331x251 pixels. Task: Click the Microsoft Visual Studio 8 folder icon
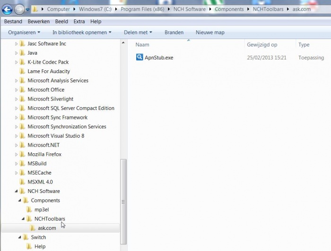(22, 136)
